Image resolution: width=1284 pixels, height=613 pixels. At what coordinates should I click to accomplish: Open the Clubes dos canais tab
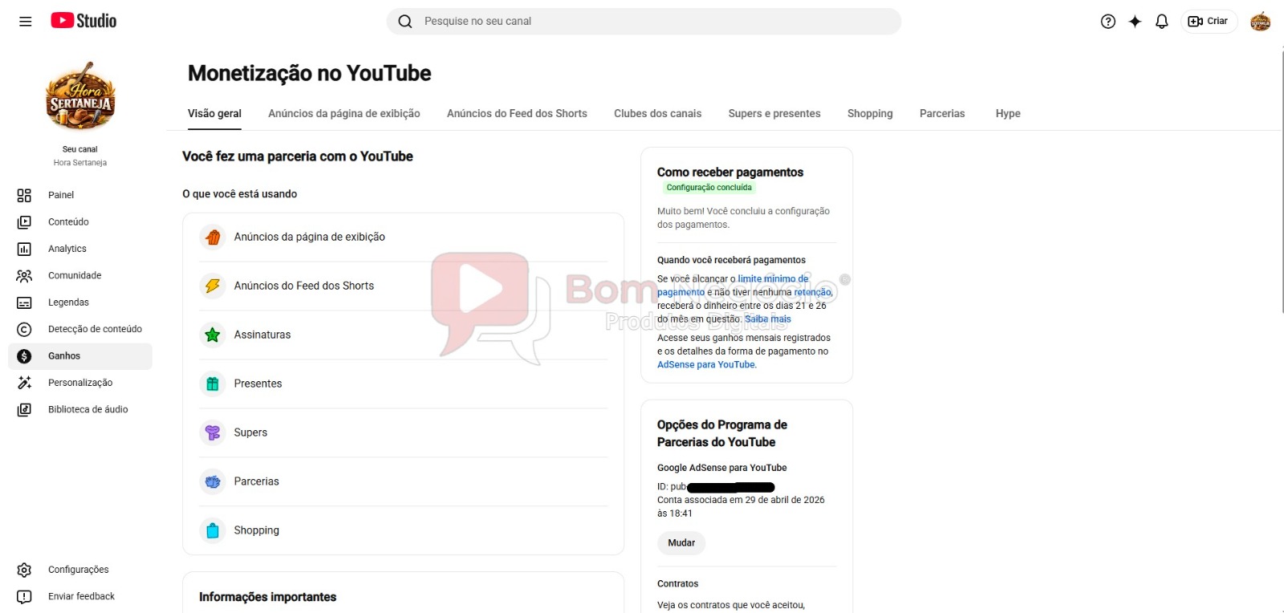[x=657, y=113]
